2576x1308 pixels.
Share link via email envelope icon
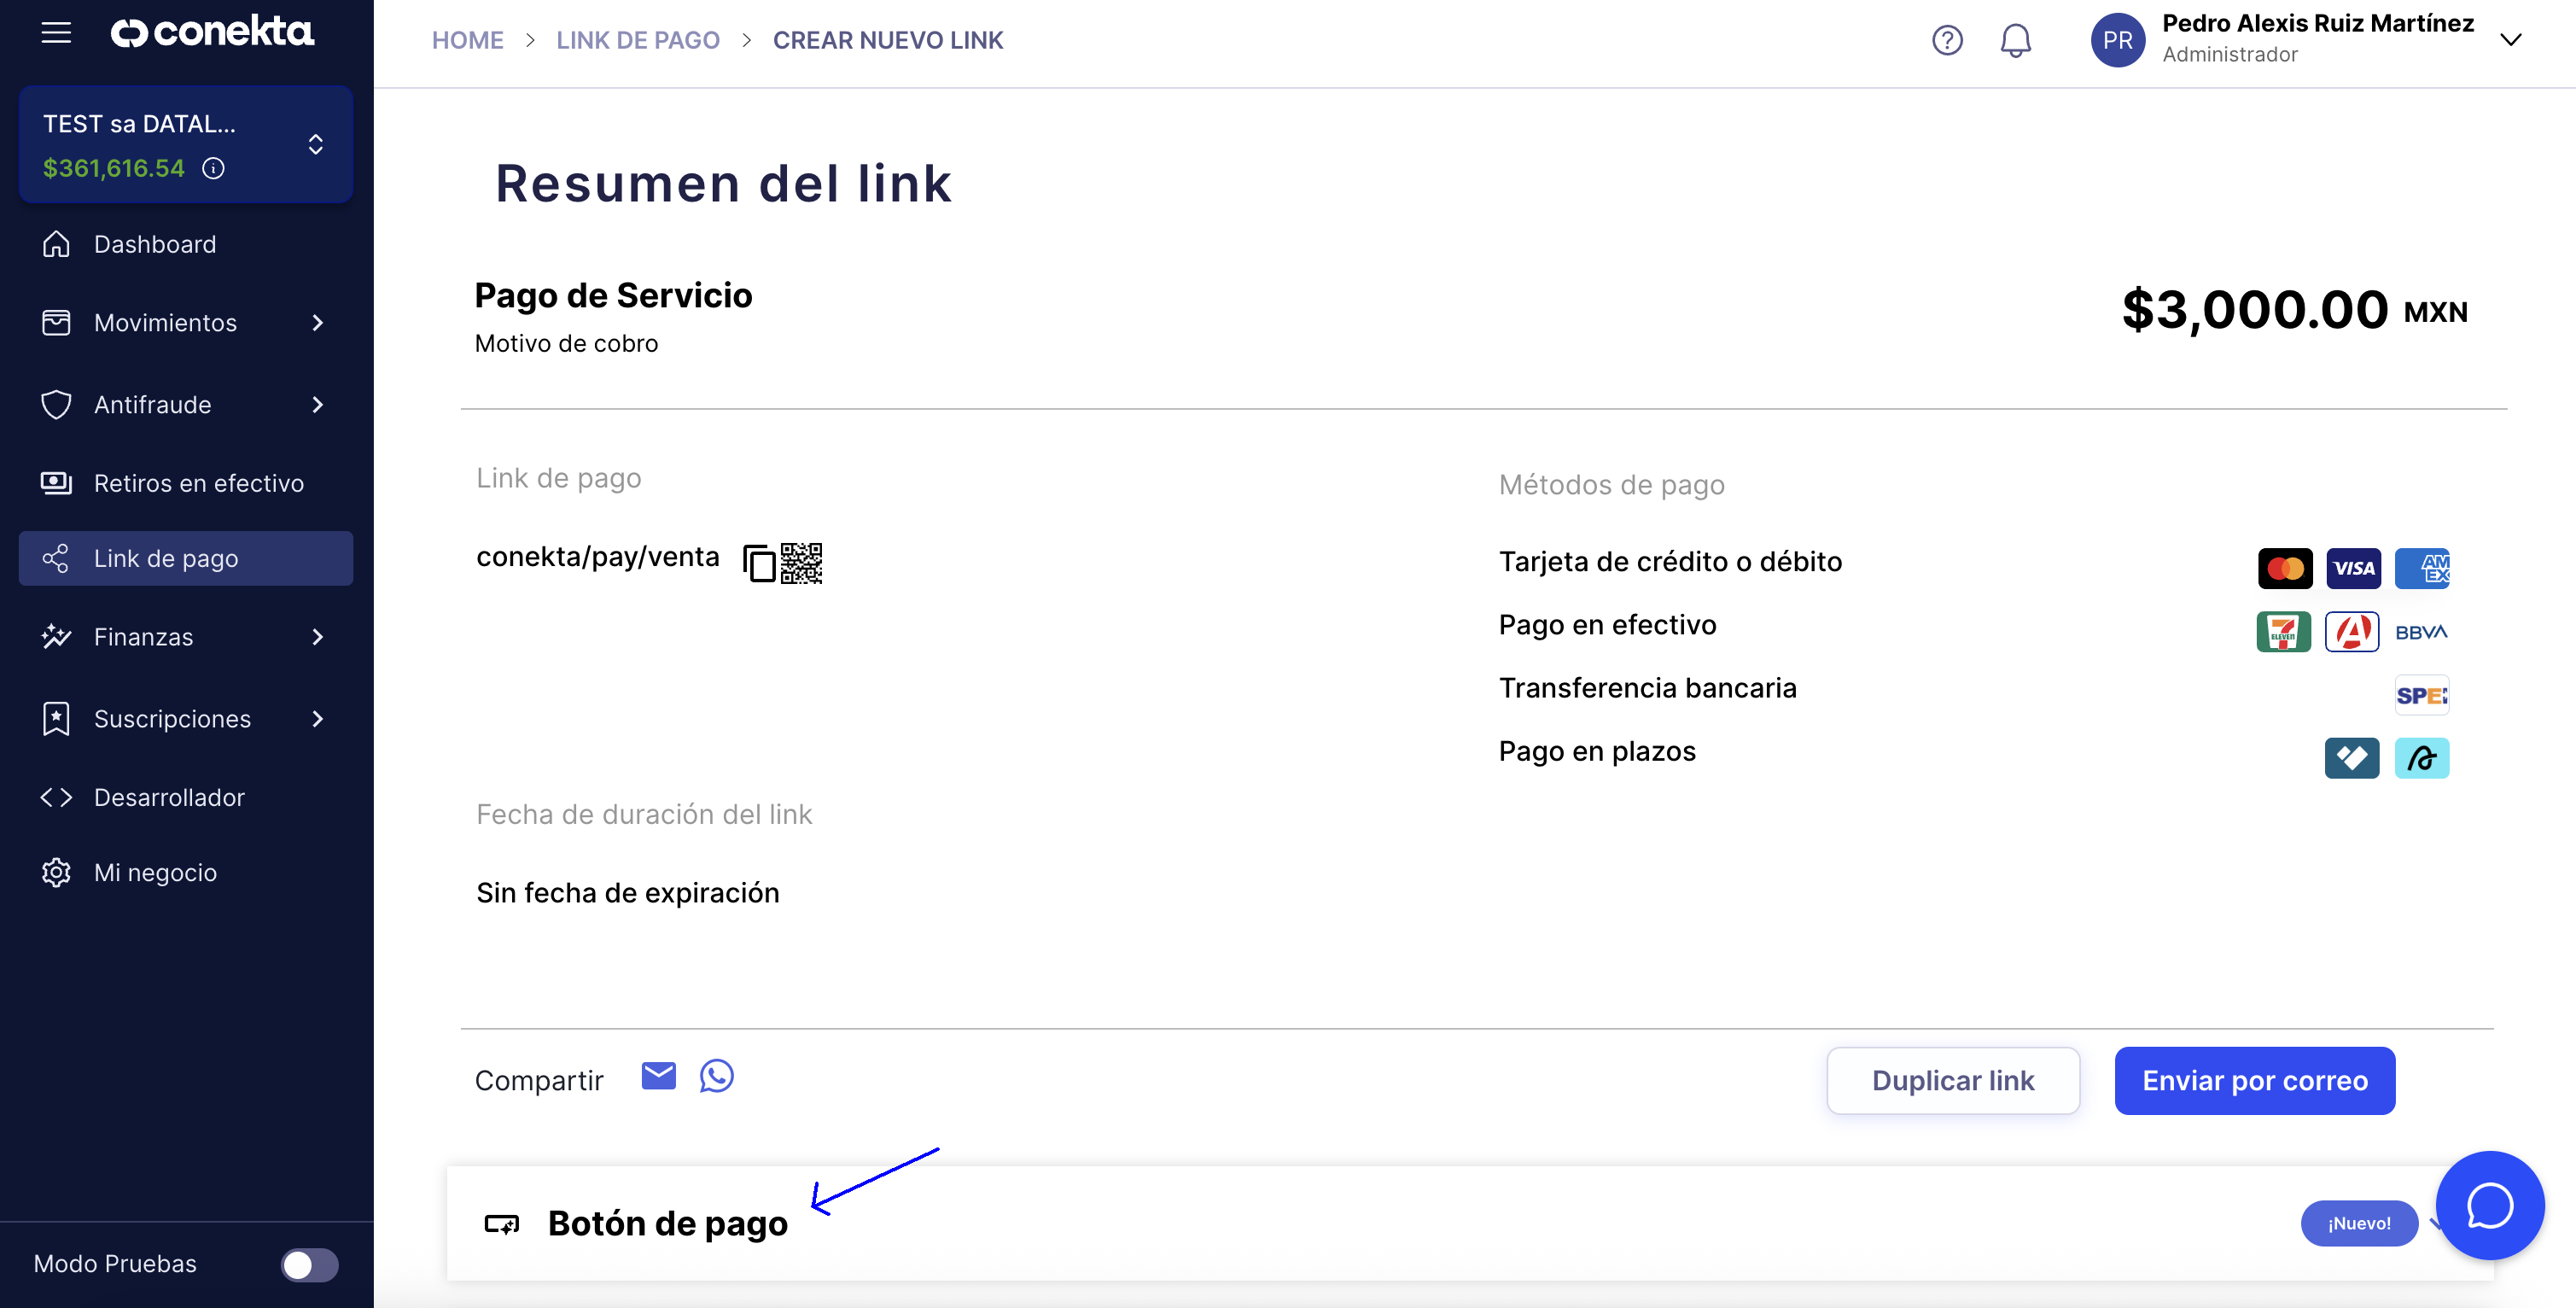click(658, 1076)
